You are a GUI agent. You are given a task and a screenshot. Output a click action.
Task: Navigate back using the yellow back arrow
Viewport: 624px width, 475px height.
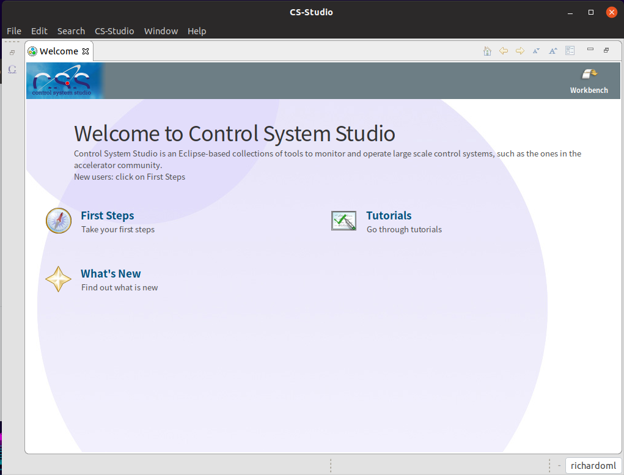504,51
